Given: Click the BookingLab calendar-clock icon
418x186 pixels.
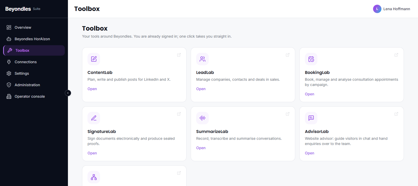Looking at the screenshot, I should click(311, 59).
